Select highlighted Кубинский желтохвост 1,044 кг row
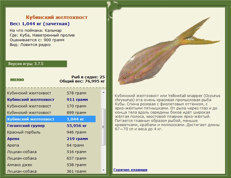 point(51,119)
